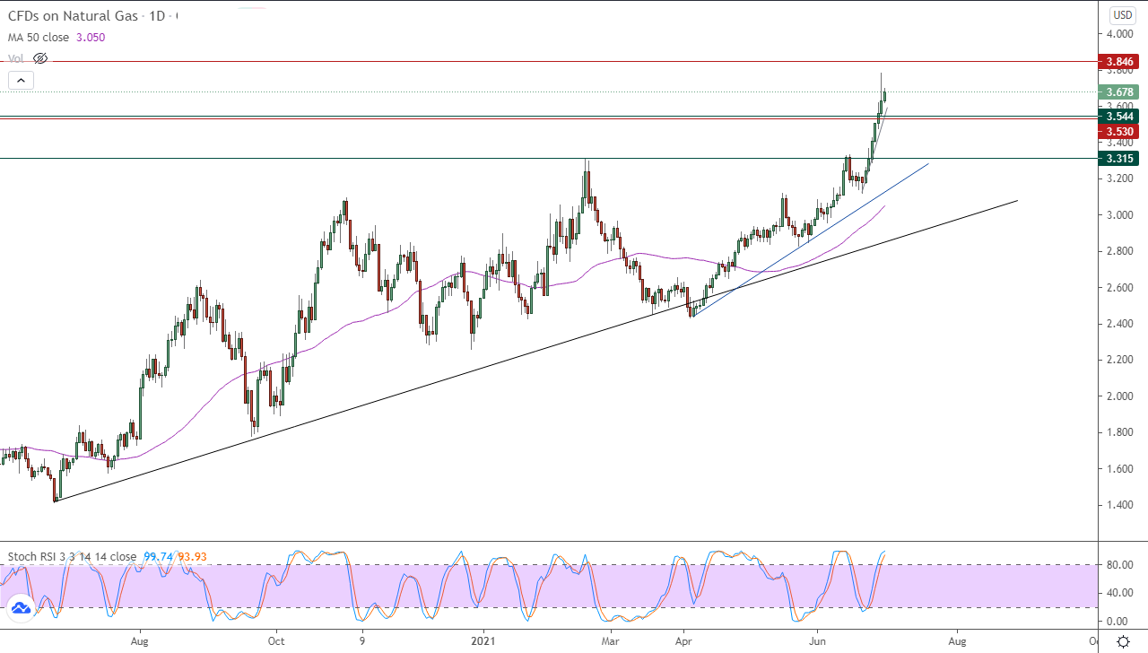Click the orange 93.93 Stoch RSI value
The height and width of the screenshot is (653, 1148).
tap(192, 556)
